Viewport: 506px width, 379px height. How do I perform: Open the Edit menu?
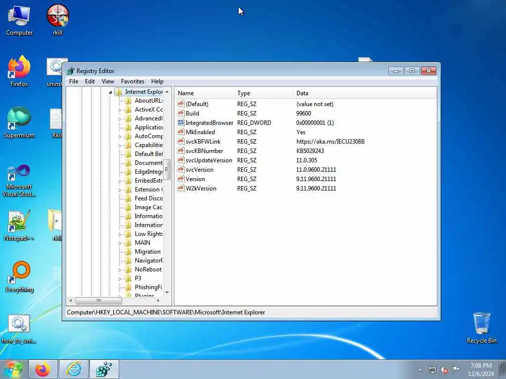coord(90,81)
